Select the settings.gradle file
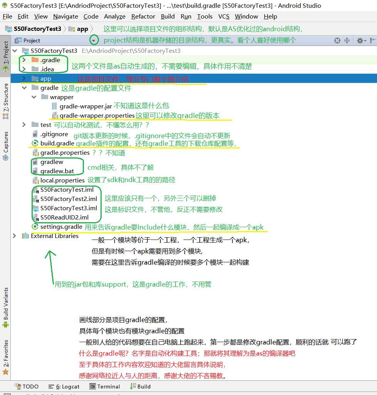Screen dimensions: 377x395 (61, 226)
